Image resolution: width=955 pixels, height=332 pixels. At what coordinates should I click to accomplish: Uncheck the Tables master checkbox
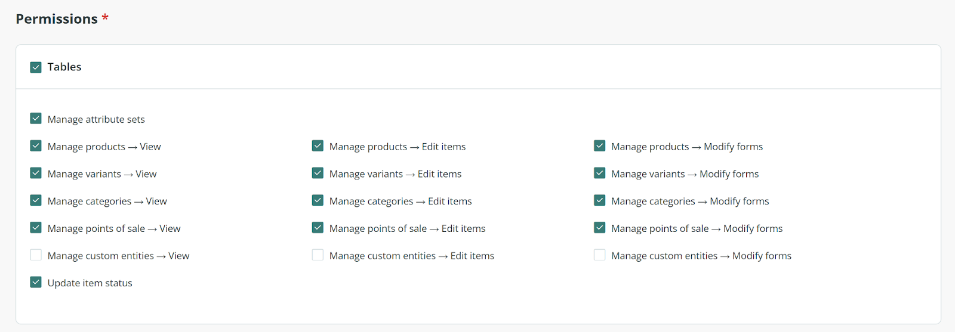(x=36, y=67)
